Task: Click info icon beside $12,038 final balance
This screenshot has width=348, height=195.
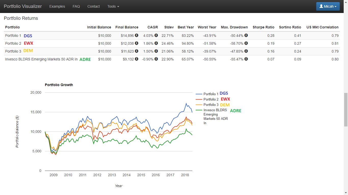Action: [x=137, y=43]
